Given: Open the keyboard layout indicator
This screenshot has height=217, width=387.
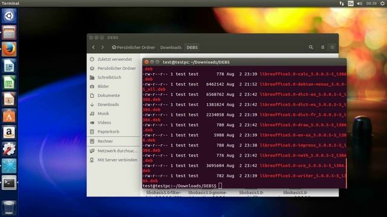Looking at the screenshot, I should tap(351, 4).
